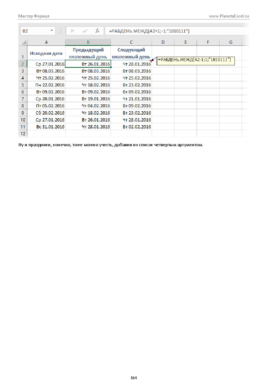Select cell C2 'Чт 28.01.2016'
This screenshot has height=390, width=275.
pyautogui.click(x=131, y=64)
